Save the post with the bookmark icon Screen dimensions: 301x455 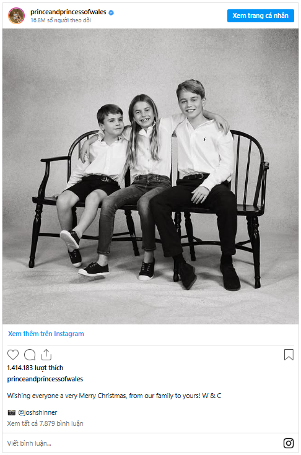[x=289, y=355]
